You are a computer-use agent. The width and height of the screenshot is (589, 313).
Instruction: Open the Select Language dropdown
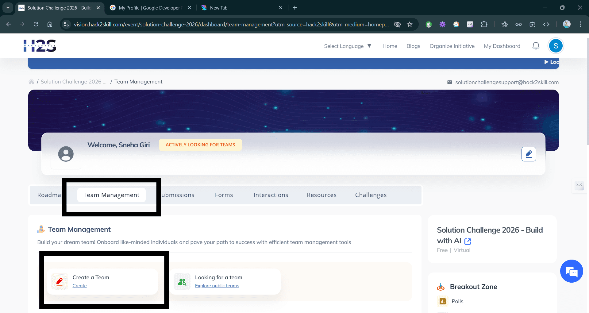pos(348,46)
